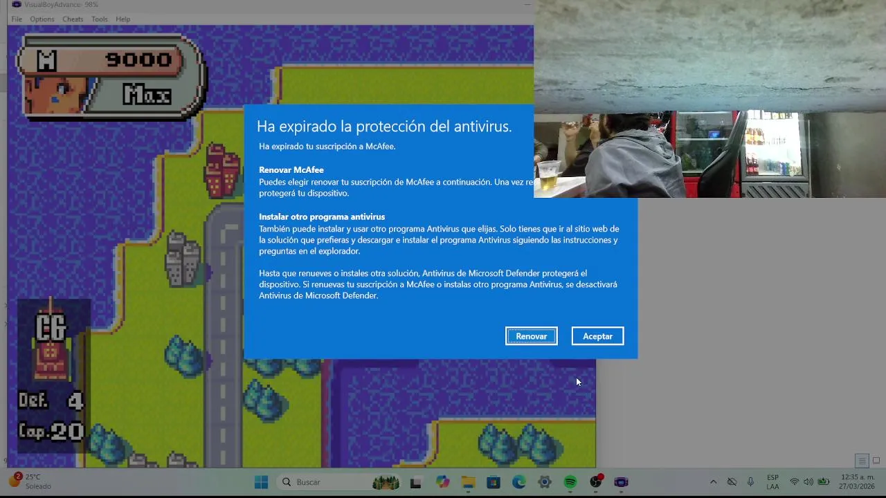Open the clock showing 12:35 a. m.
The image size is (886, 498).
857,482
